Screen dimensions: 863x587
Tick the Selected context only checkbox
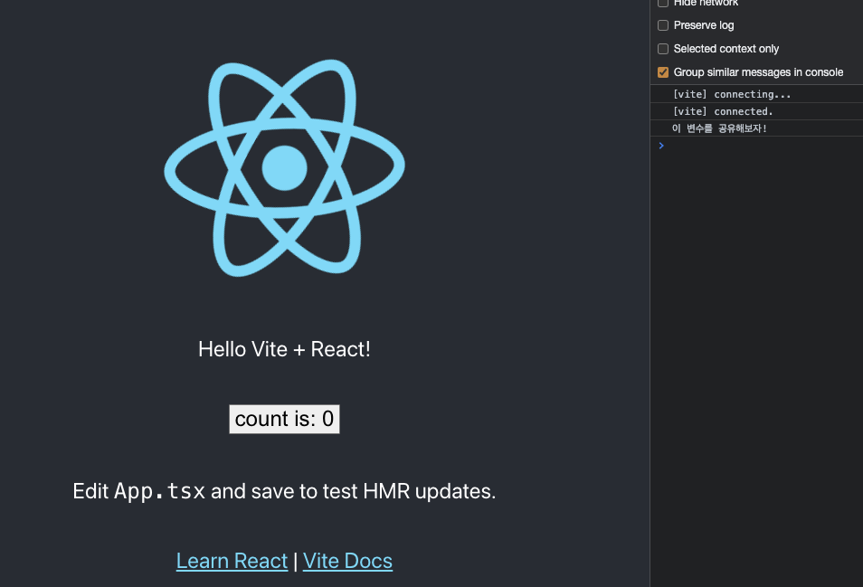[663, 49]
